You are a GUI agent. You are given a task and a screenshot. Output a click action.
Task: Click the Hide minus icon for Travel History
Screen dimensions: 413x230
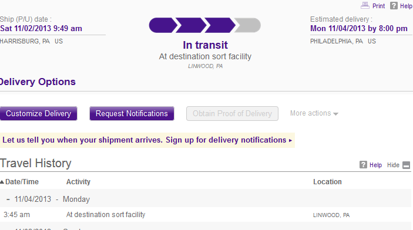coord(407,165)
